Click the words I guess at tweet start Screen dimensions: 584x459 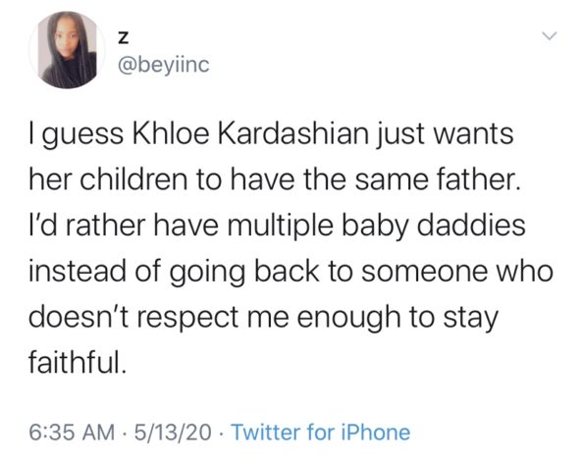click(77, 134)
